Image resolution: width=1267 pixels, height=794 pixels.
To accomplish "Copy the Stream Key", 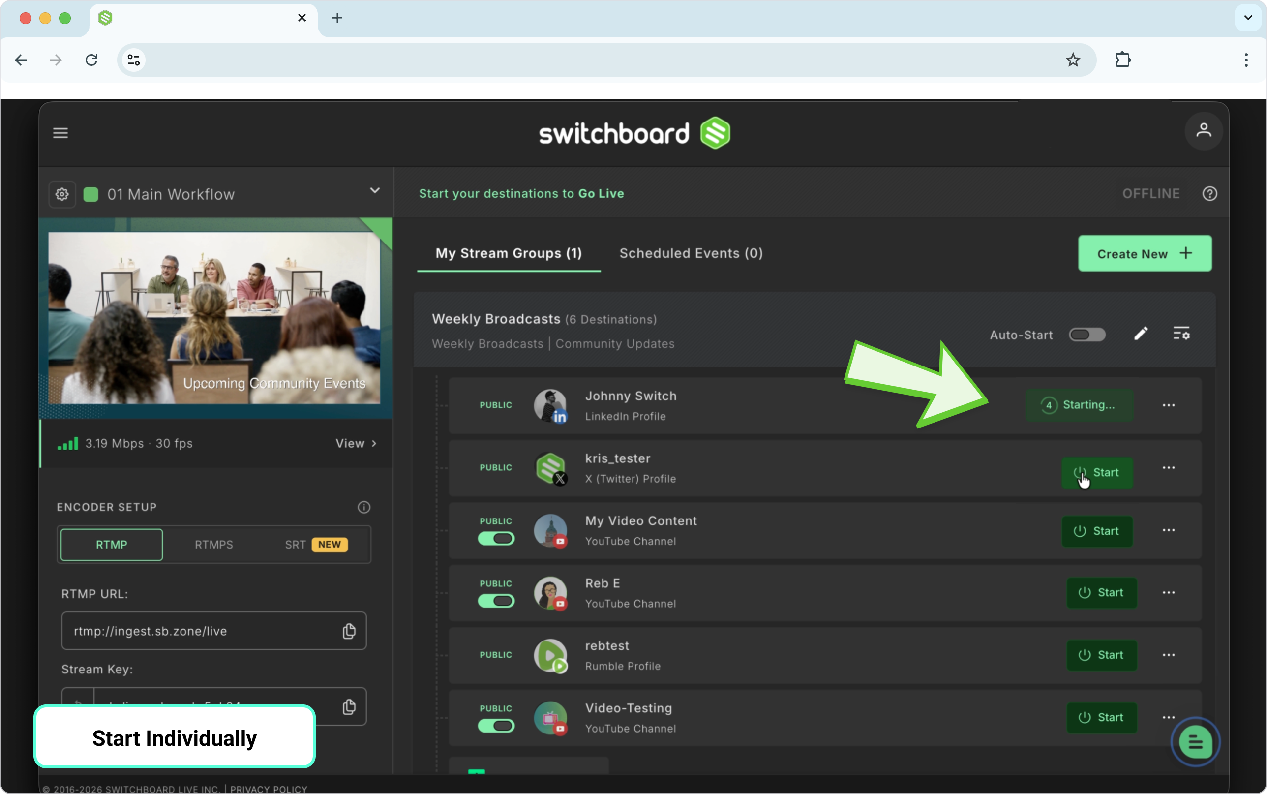I will [349, 707].
